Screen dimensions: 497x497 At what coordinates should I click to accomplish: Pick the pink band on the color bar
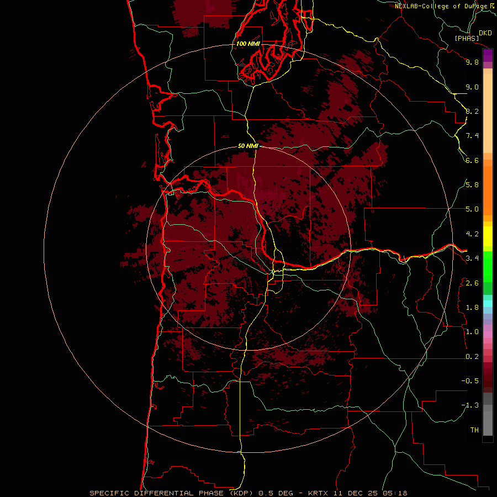tap(488, 335)
